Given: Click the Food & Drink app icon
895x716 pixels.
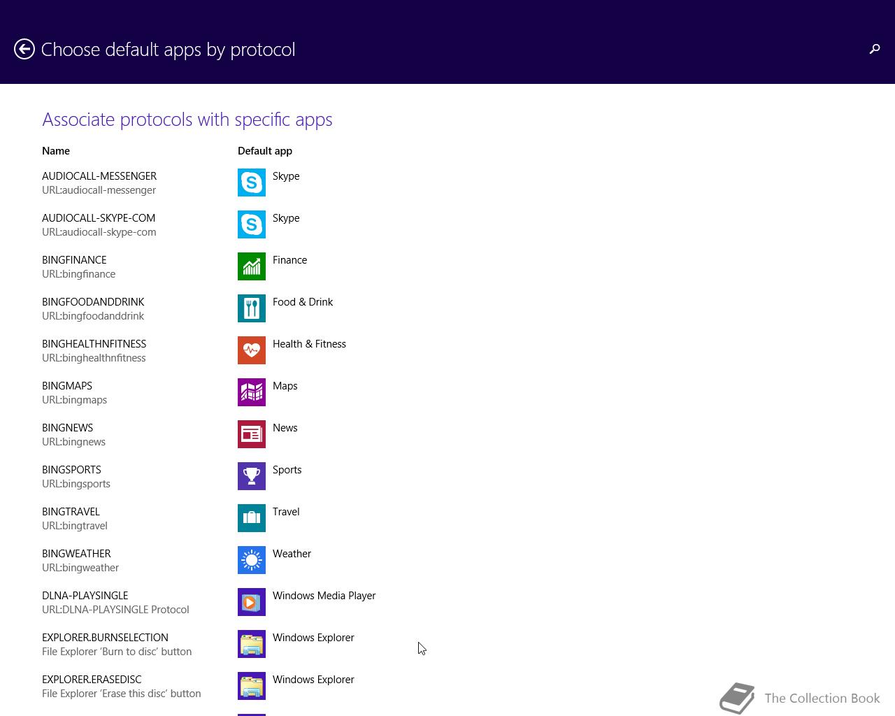Looking at the screenshot, I should (252, 308).
